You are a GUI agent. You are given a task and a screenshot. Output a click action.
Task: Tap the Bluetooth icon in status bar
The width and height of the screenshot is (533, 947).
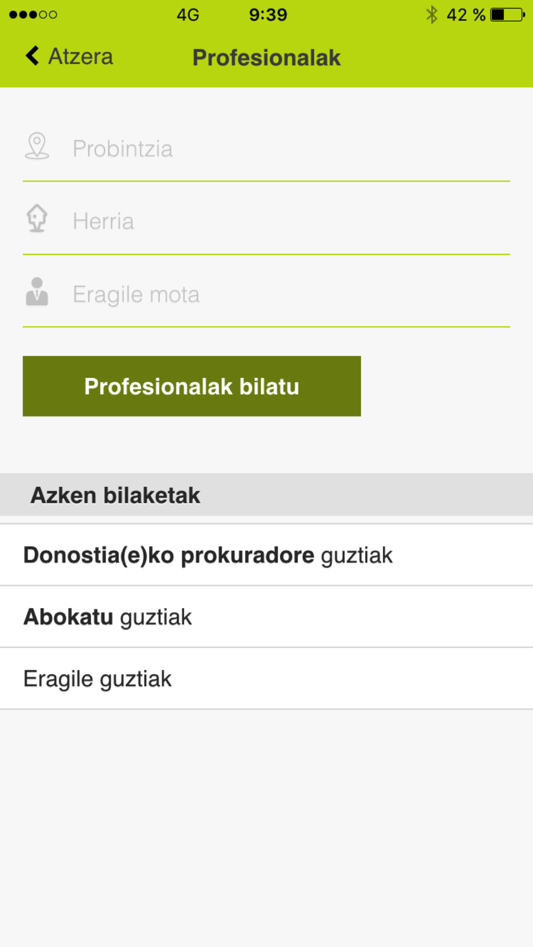(432, 14)
